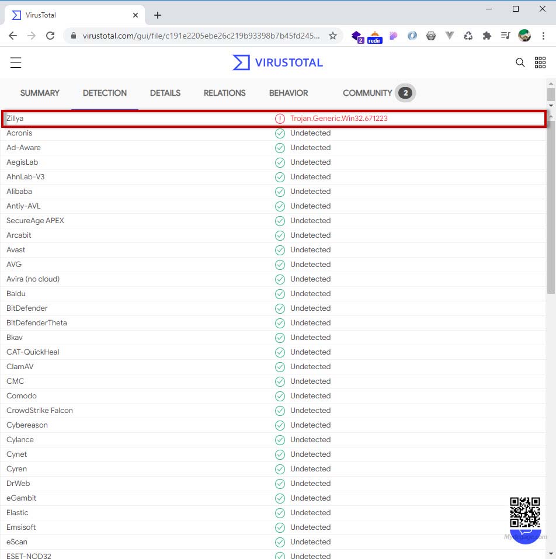This screenshot has width=556, height=559.
Task: Switch to the DETECTION tab
Action: click(x=105, y=93)
